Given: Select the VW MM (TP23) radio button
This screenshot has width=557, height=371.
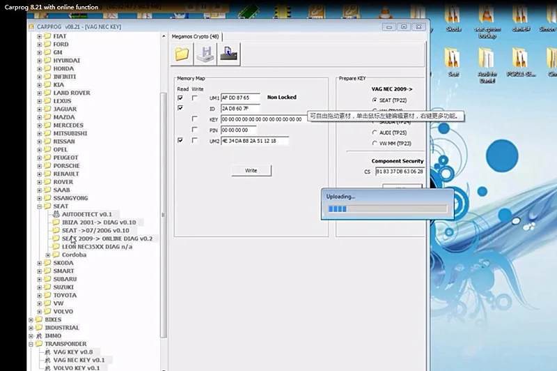Looking at the screenshot, I should tap(375, 144).
